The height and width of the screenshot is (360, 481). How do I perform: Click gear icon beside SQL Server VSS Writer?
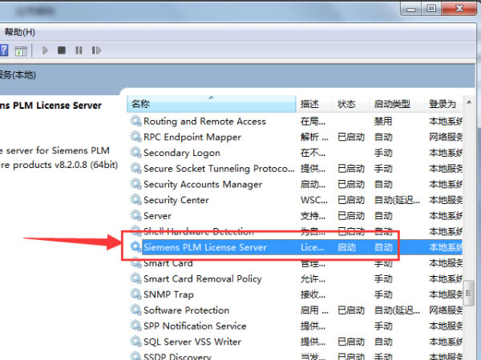click(135, 341)
